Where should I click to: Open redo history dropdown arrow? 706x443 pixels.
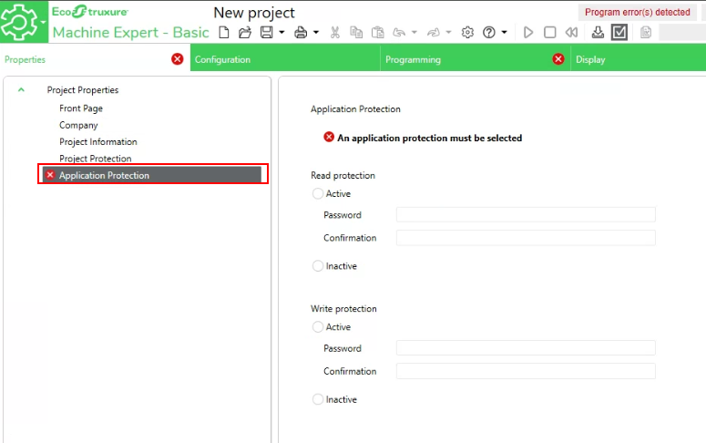(x=448, y=33)
